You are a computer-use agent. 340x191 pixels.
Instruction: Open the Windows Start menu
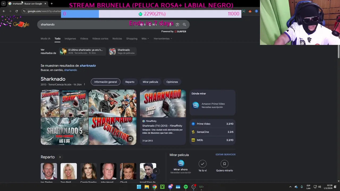point(139,187)
